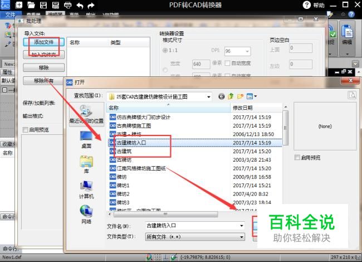Select file 古牌坊

120,160
